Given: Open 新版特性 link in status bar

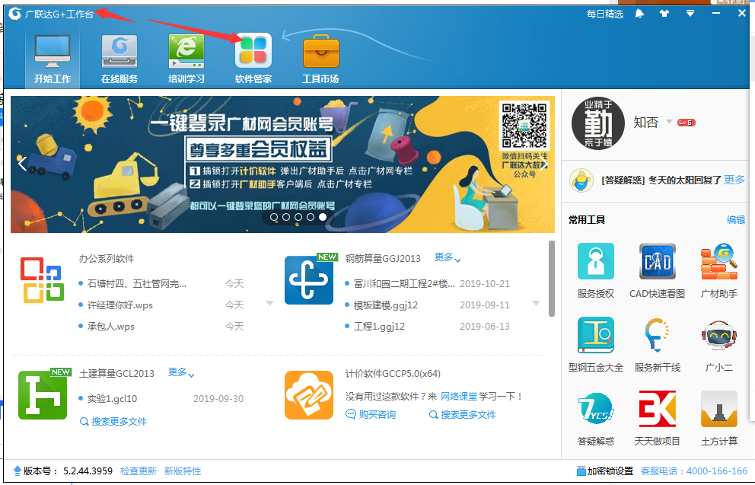Looking at the screenshot, I should (183, 471).
